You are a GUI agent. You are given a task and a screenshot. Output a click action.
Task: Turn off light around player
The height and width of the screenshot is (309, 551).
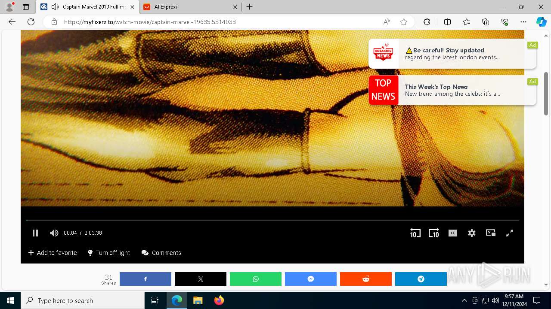[x=109, y=253]
